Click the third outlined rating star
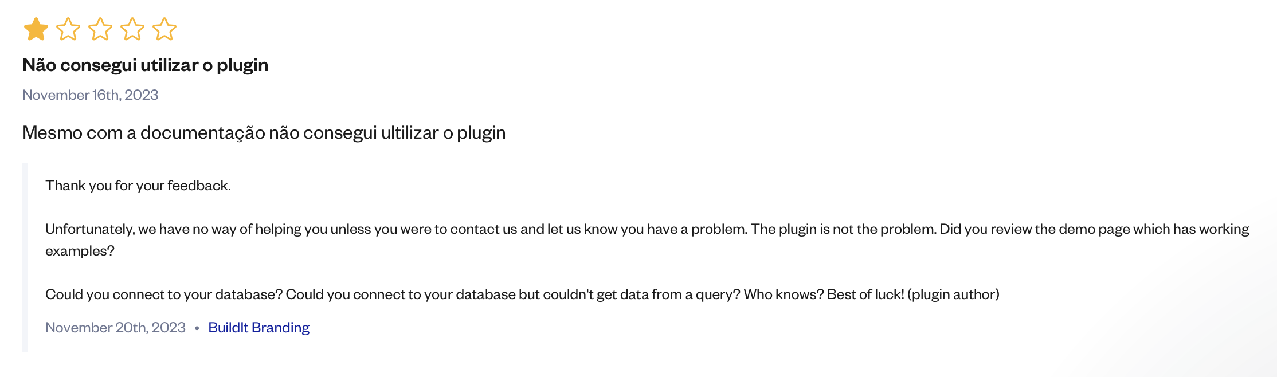 pos(100,29)
